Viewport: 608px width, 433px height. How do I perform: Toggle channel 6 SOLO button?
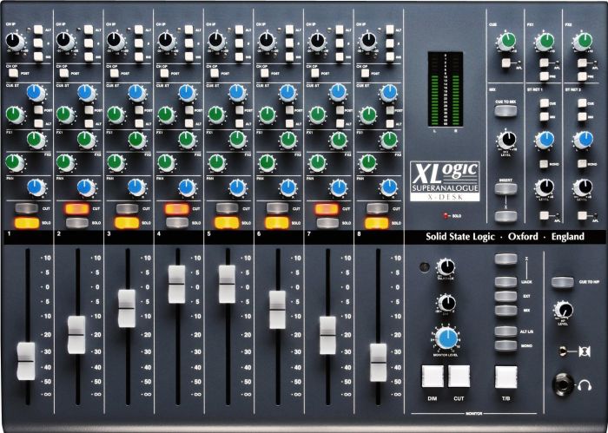[277, 223]
